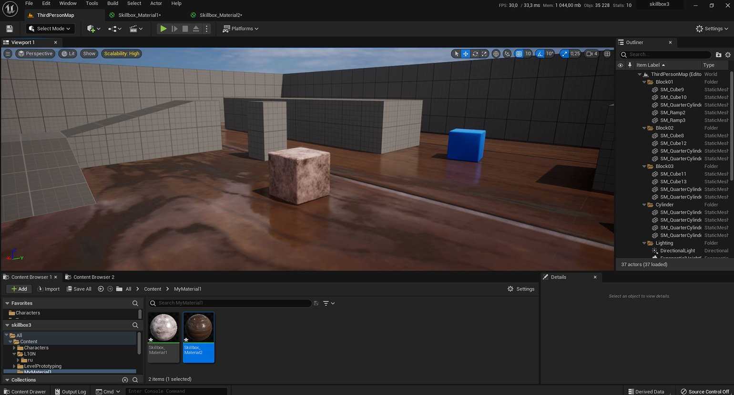Viewport: 734px width, 395px height.
Task: Open the Build menu
Action: [x=112, y=3]
